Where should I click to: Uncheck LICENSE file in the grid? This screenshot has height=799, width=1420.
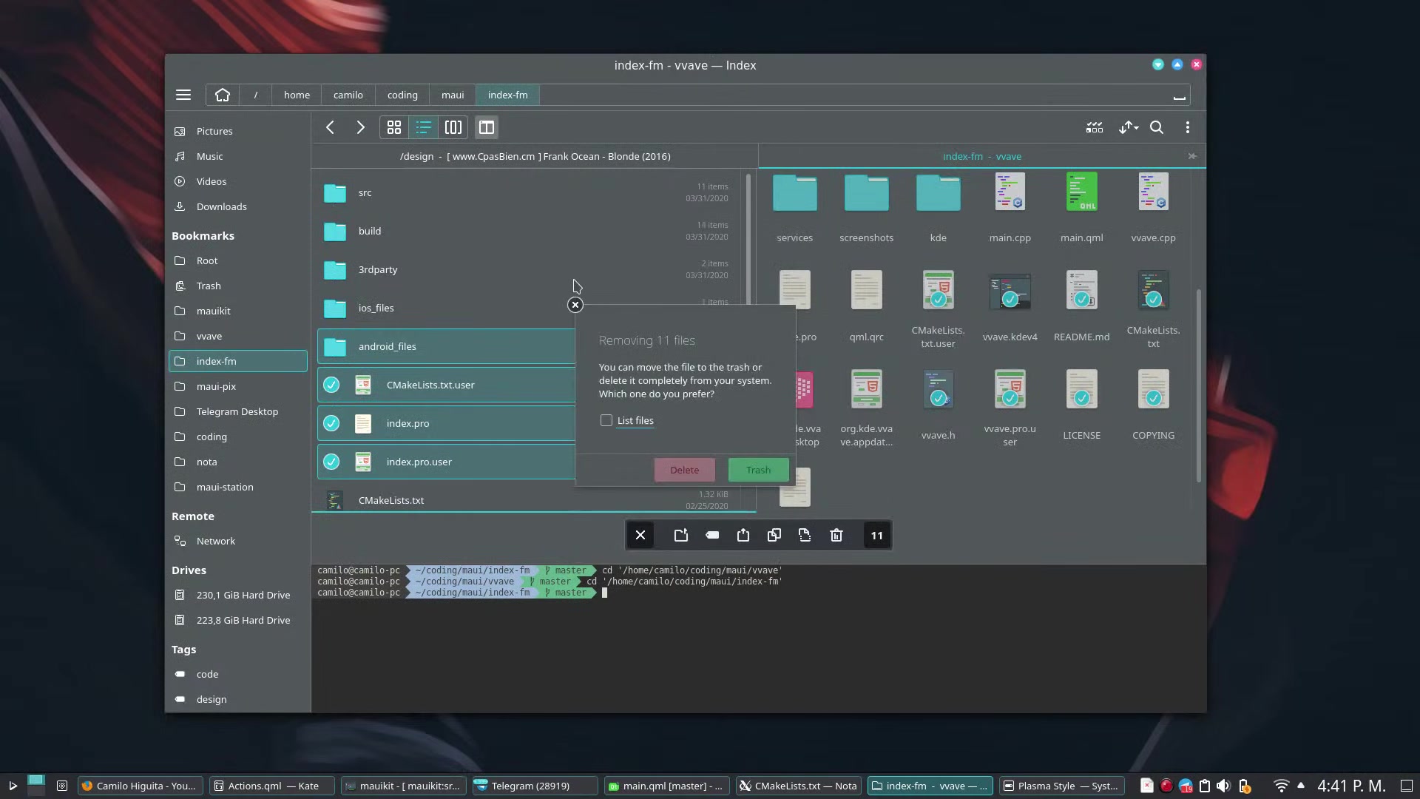pyautogui.click(x=1081, y=398)
